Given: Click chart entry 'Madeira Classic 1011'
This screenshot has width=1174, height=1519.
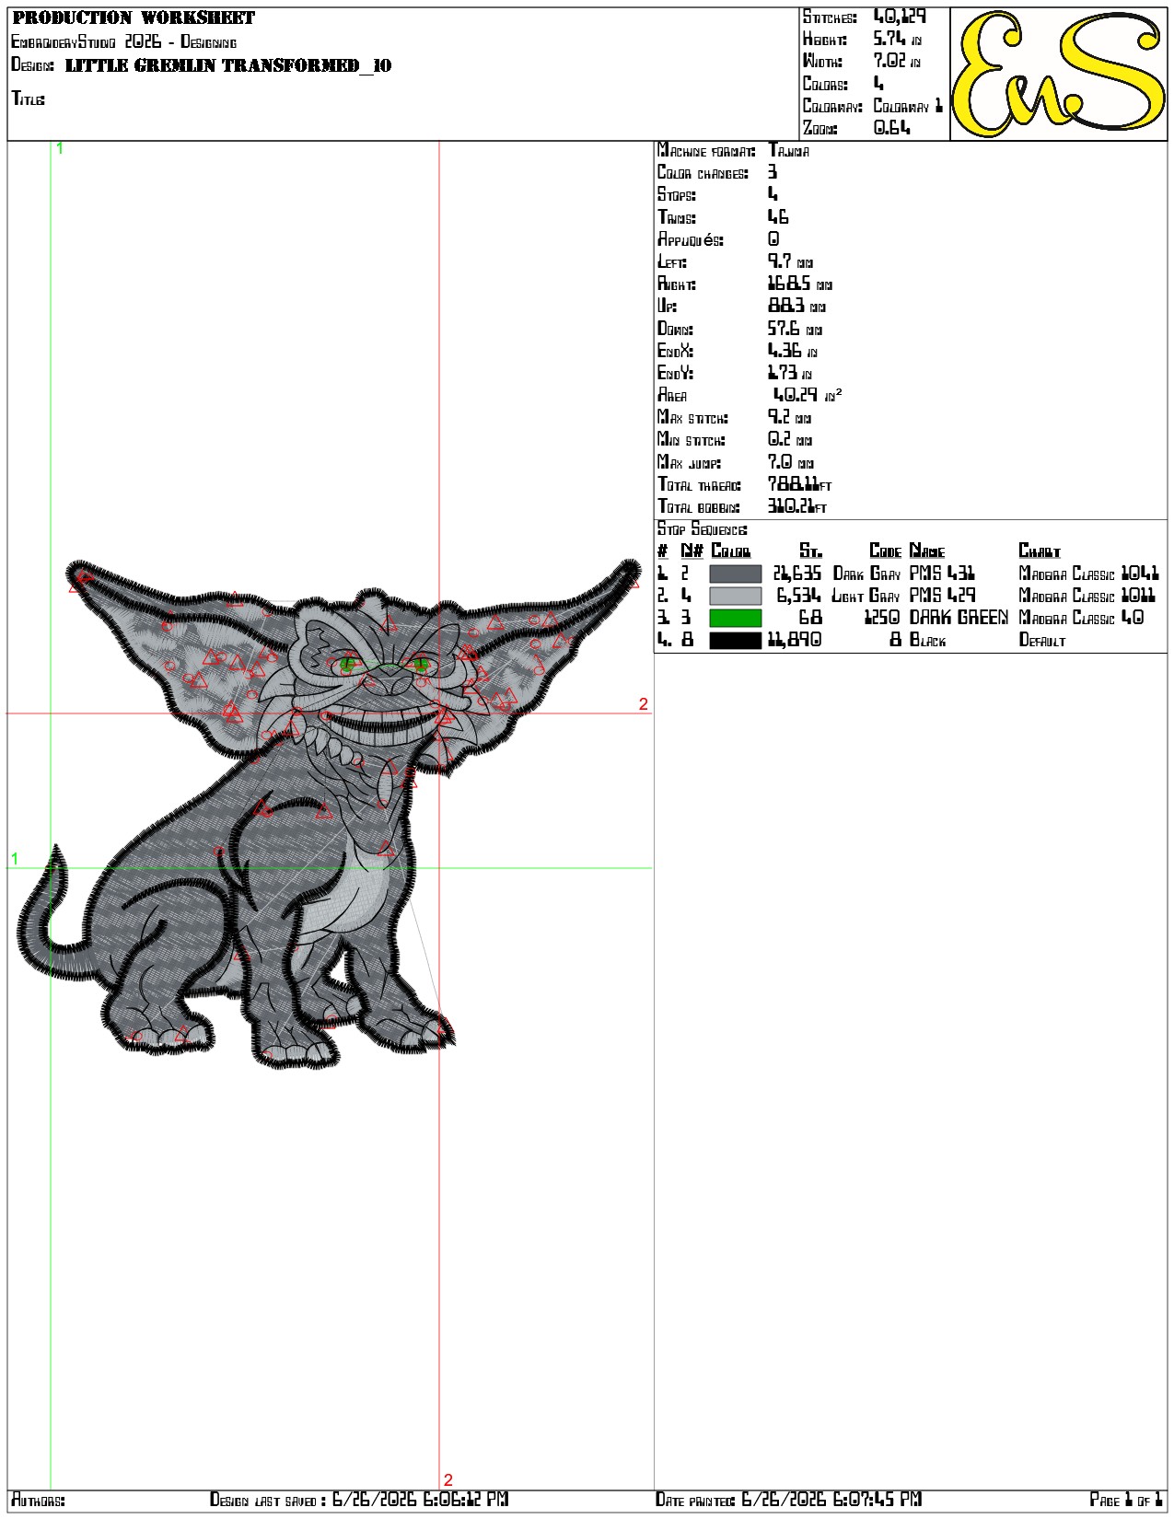Looking at the screenshot, I should (1087, 596).
